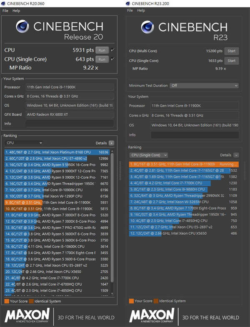Click the orange Your Score swatch in R23
This screenshot has width=250, height=327.
pyautogui.click(x=131, y=301)
